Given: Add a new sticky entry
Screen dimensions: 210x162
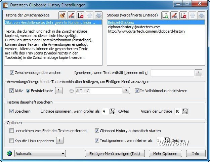Looking at the screenshot, I should tap(165, 15).
